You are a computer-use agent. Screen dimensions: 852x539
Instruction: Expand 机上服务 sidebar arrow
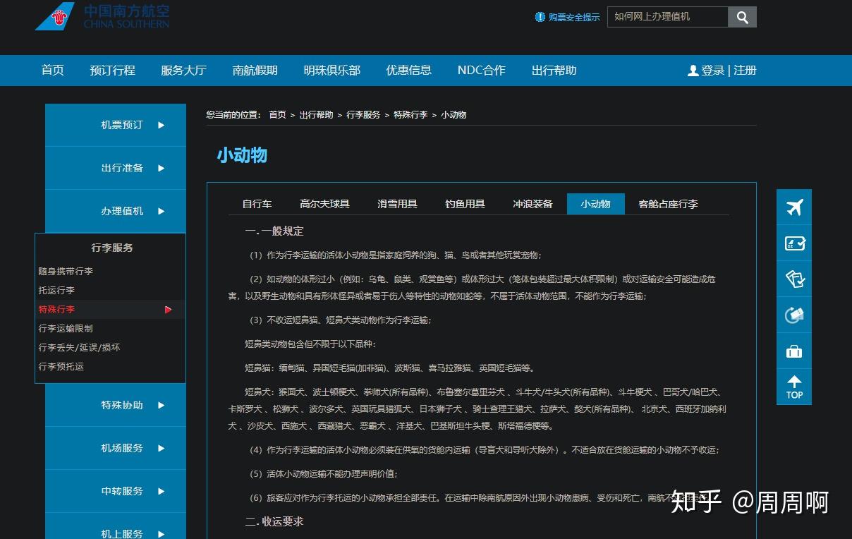(x=161, y=533)
